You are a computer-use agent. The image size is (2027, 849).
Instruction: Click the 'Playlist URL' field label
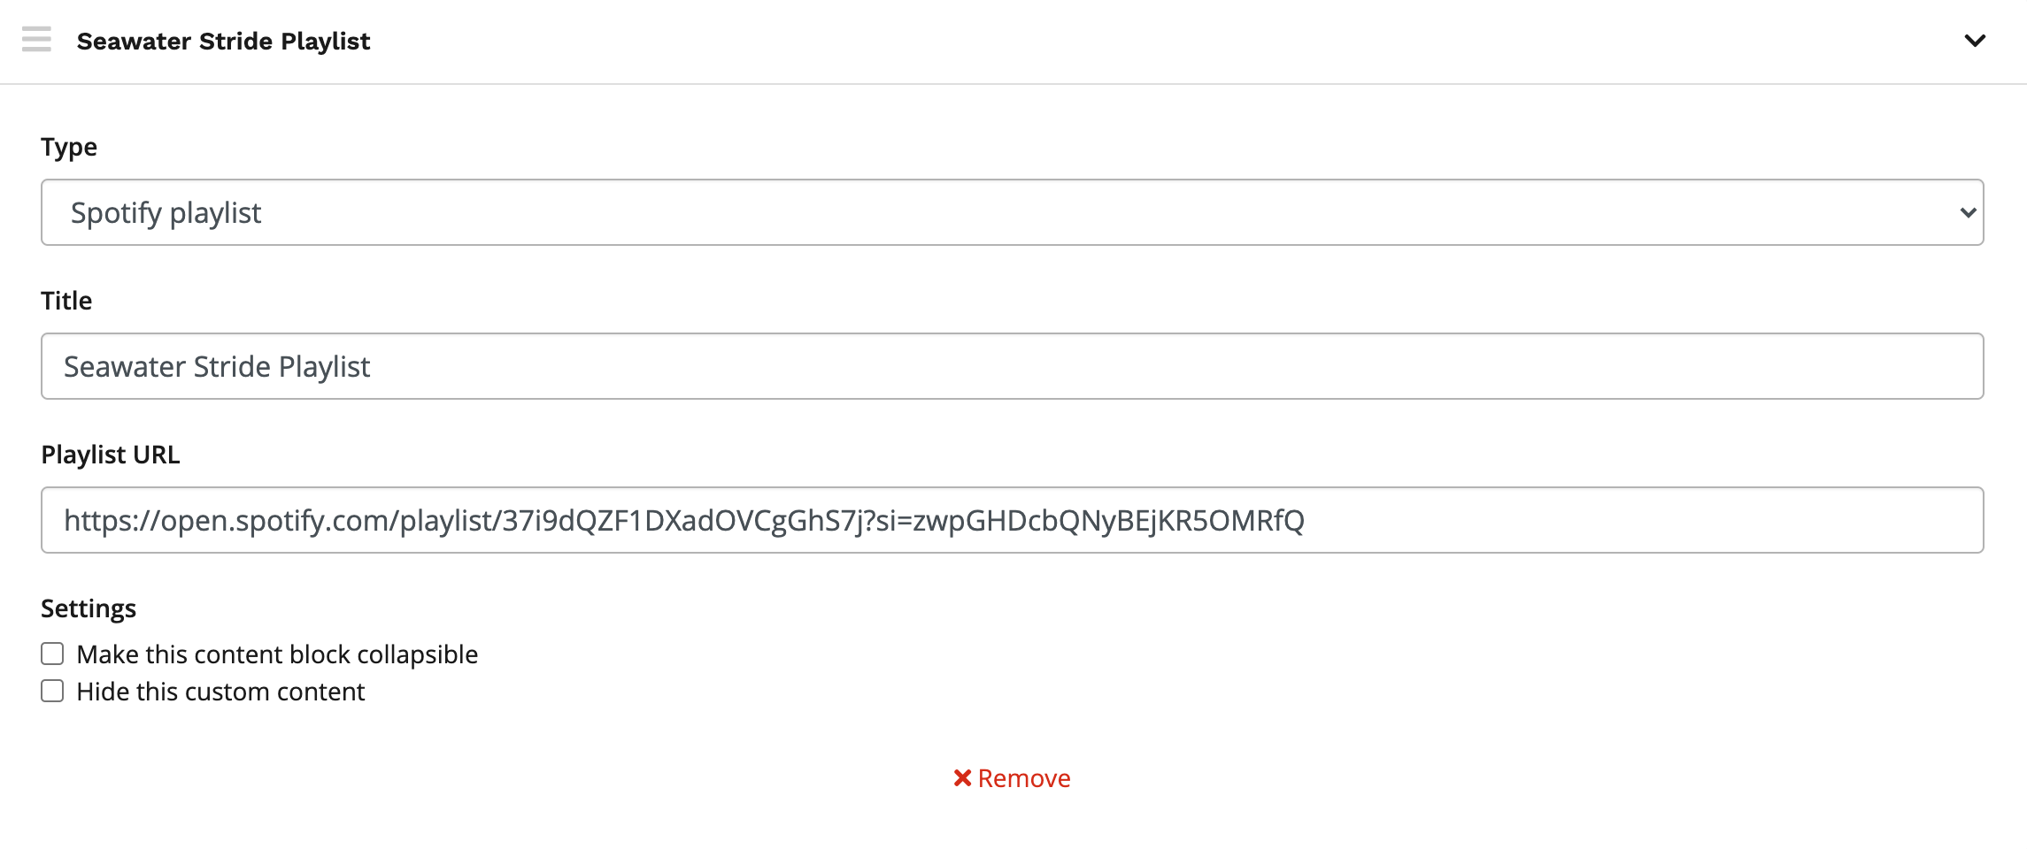[x=111, y=455]
